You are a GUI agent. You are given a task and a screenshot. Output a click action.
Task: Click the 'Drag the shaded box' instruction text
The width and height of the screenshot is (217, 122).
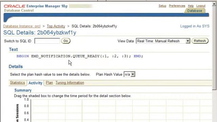pos(73,96)
